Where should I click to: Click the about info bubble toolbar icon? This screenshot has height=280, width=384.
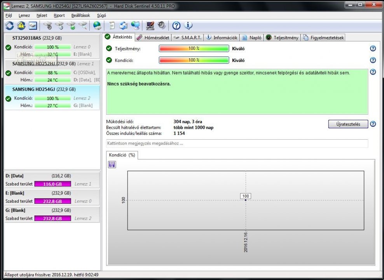188,26
